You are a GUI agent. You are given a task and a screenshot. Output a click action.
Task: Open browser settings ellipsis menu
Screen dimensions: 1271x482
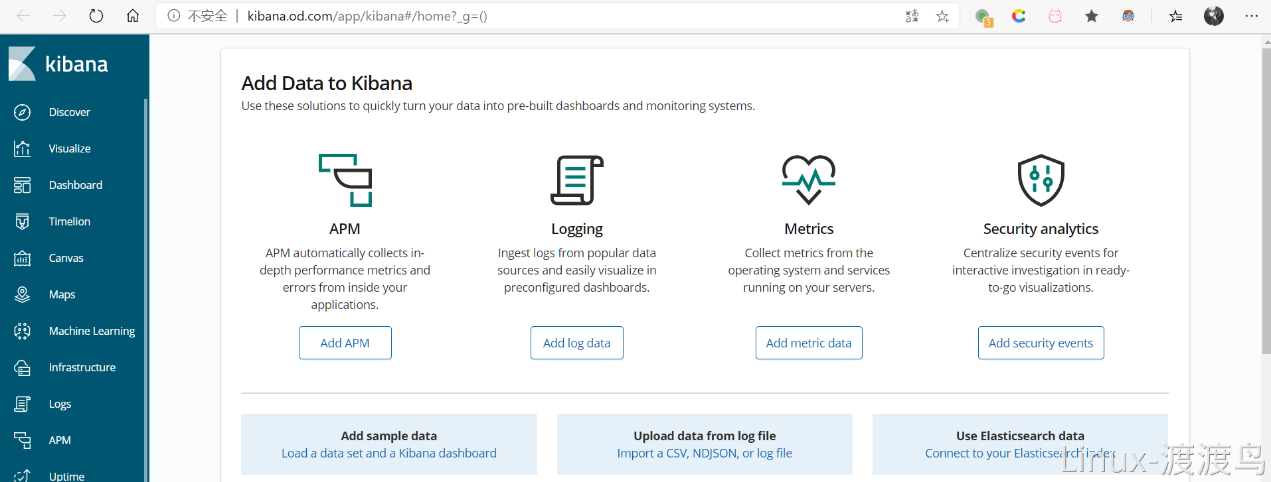click(x=1252, y=16)
